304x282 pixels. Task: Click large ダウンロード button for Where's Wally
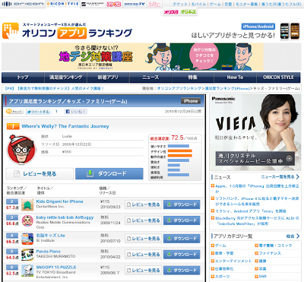[109, 174]
